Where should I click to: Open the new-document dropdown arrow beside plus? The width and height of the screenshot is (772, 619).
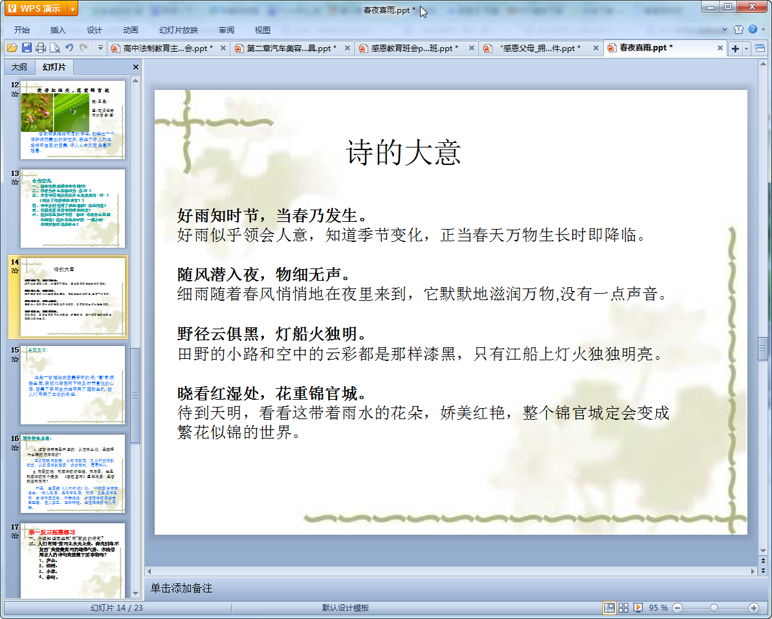coord(746,49)
